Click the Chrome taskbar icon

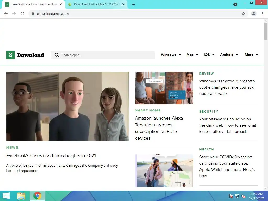coord(37,196)
